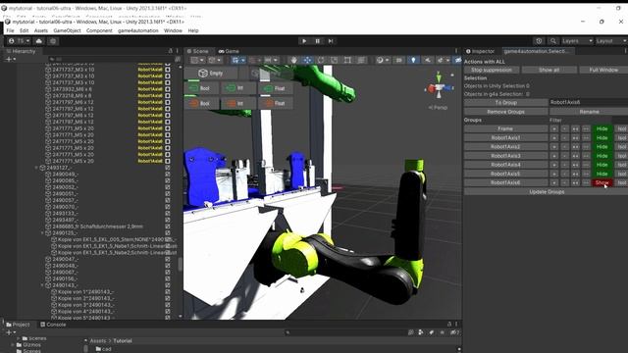This screenshot has height=353, width=628.
Task: Click the green Y axis of scene gizmo
Action: pyautogui.click(x=439, y=76)
